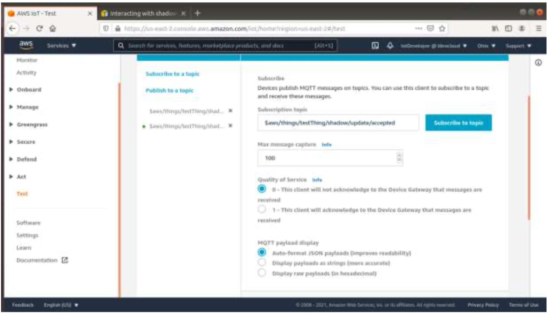Increment the max message capture stepper

(x=399, y=155)
